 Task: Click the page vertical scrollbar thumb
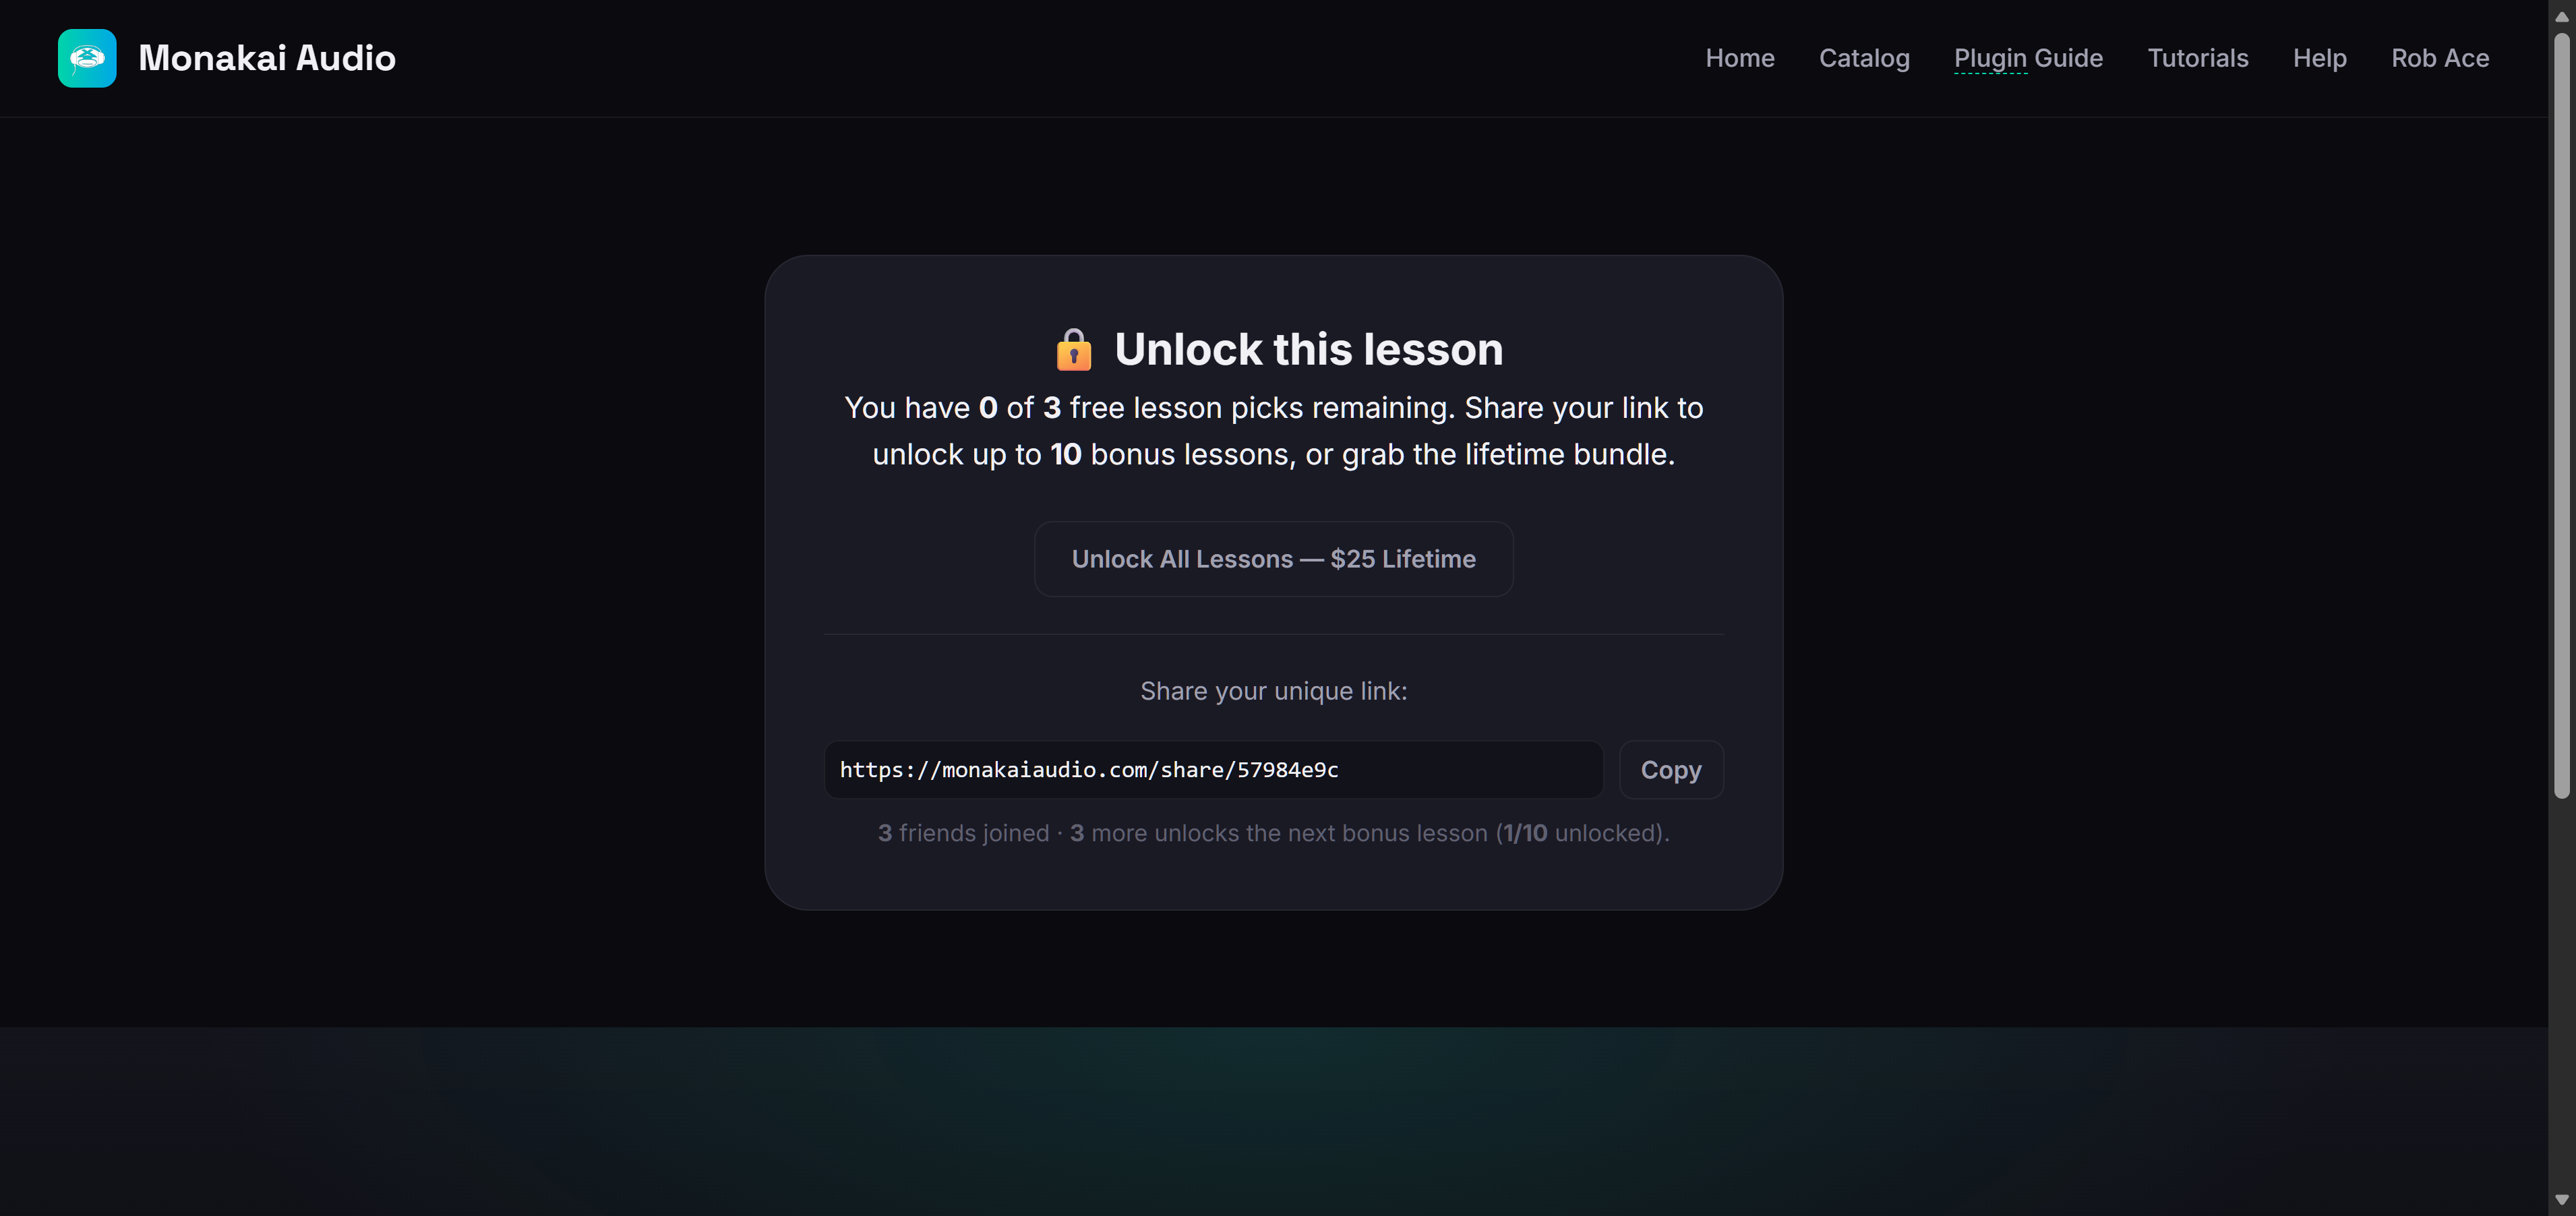pyautogui.click(x=2561, y=415)
